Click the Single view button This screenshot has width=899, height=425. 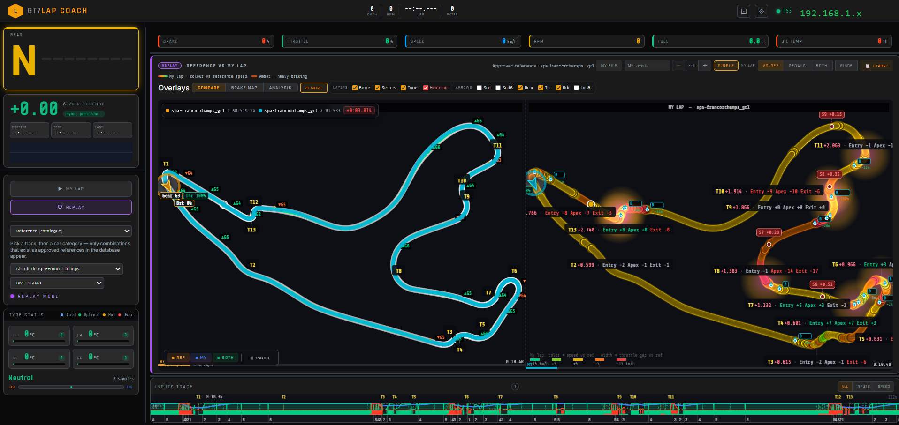click(726, 66)
